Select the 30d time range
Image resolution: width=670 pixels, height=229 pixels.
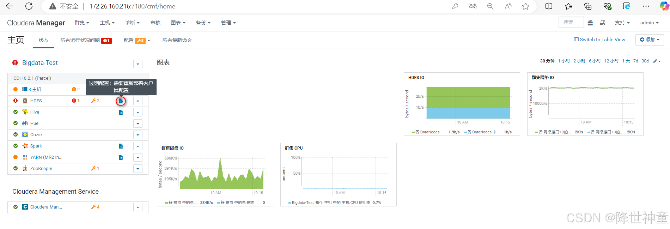click(645, 61)
